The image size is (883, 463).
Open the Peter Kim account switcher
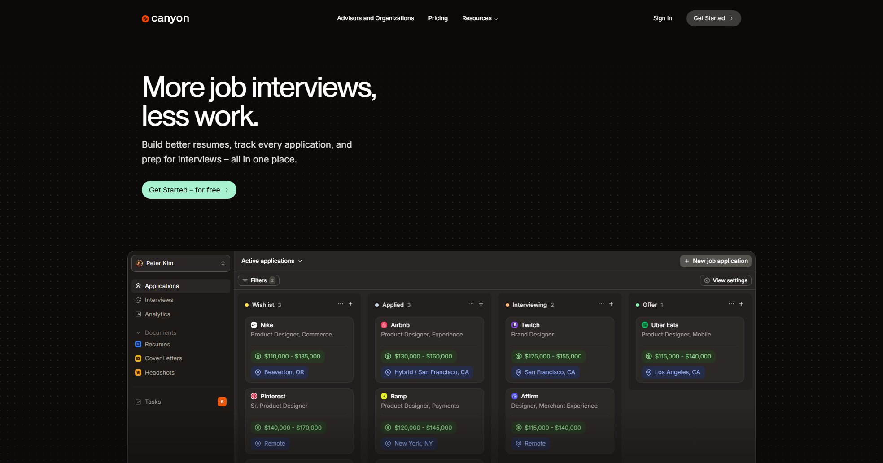click(181, 263)
